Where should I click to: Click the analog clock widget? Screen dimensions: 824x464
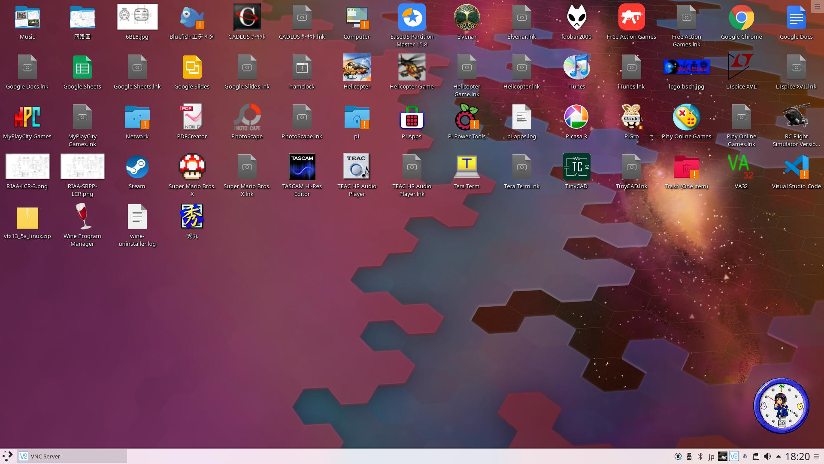(x=781, y=406)
